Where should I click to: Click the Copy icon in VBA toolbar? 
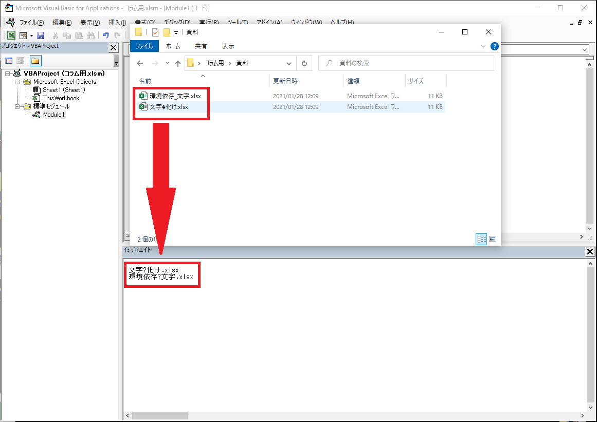[67, 35]
